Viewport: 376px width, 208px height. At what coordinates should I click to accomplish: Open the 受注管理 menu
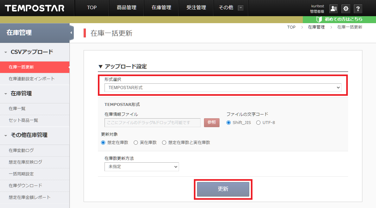(x=196, y=8)
